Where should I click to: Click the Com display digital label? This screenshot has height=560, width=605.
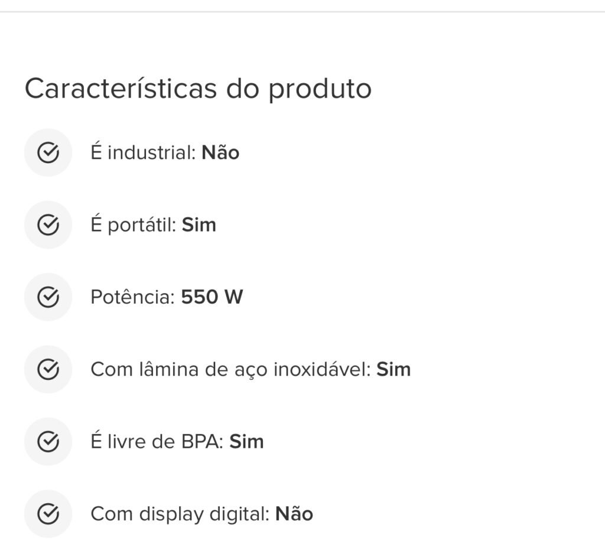(x=180, y=514)
